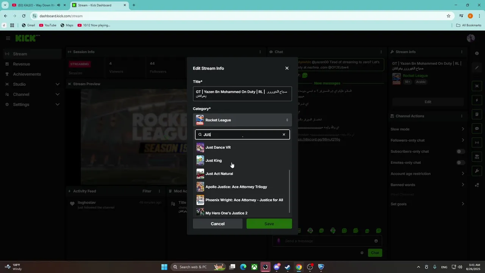Mute the KALEO YouTube tab audio
485x273 pixels.
[x=59, y=5]
